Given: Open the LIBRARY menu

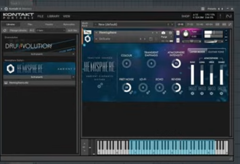Looking at the screenshot, I should [x=53, y=16].
